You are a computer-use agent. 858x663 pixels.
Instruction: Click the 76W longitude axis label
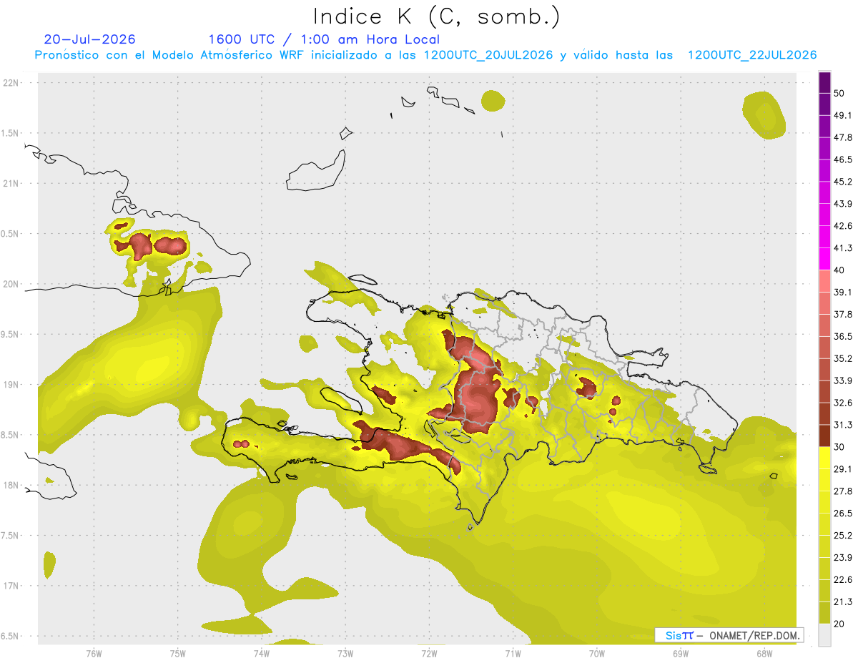[94, 653]
